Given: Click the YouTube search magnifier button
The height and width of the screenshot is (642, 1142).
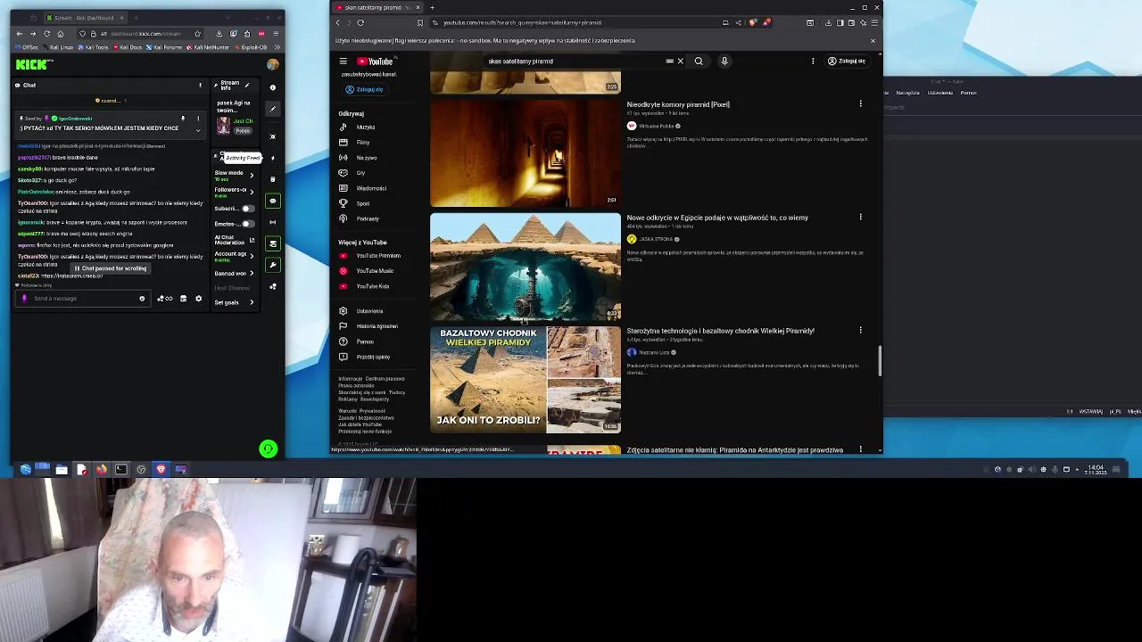Looking at the screenshot, I should coord(699,62).
